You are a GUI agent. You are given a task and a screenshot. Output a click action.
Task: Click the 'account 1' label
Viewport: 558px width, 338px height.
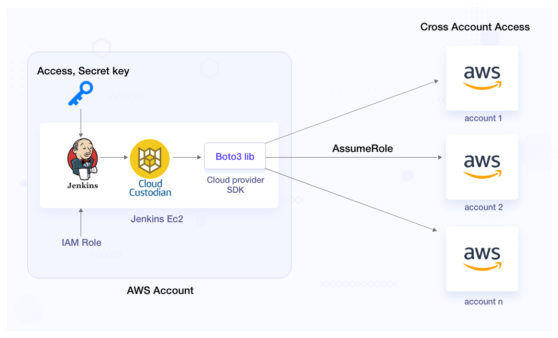[483, 118]
